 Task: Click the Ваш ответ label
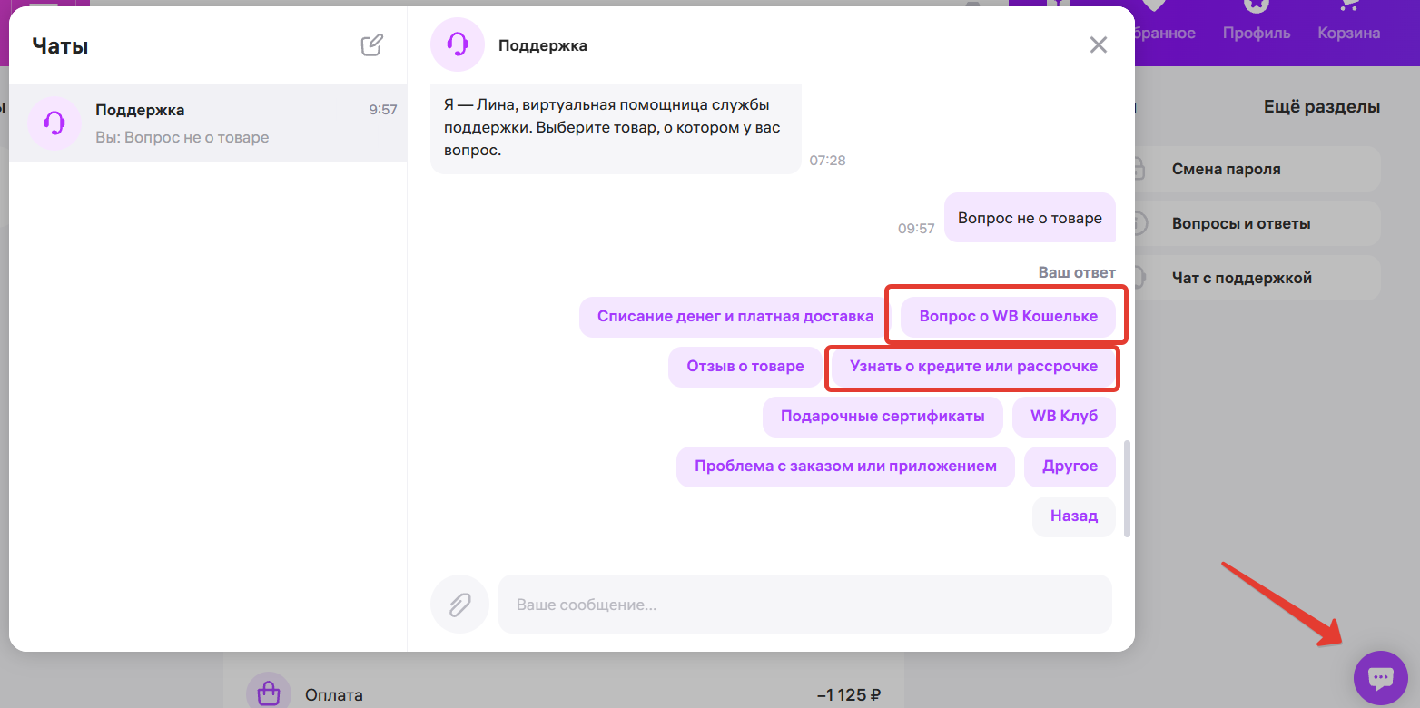[x=1077, y=272]
